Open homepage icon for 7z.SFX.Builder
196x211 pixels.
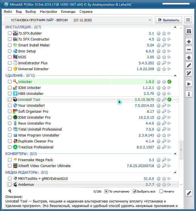(159, 33)
